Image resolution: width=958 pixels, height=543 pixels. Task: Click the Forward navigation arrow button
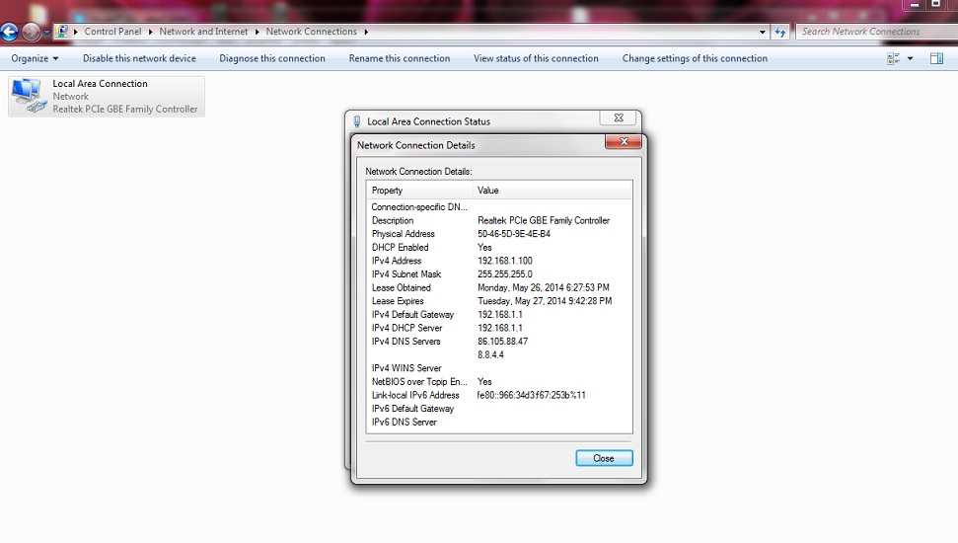(32, 32)
